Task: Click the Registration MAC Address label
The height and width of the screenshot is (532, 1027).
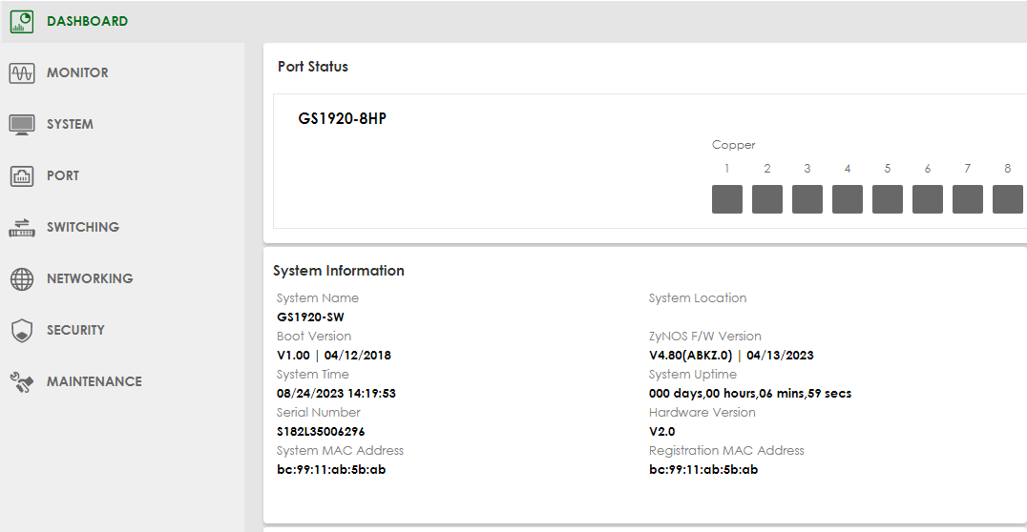Action: 726,451
